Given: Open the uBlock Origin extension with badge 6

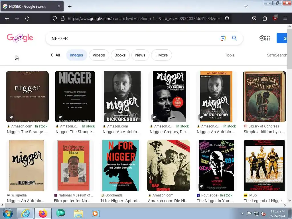Looking at the screenshot, I should (x=275, y=18).
